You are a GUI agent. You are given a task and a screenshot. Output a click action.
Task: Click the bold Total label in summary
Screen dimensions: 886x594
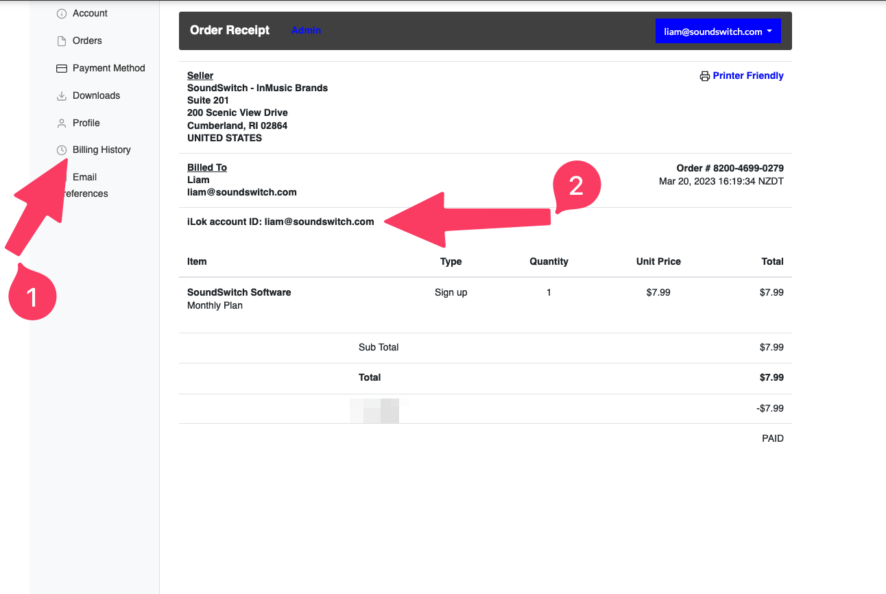pyautogui.click(x=370, y=377)
